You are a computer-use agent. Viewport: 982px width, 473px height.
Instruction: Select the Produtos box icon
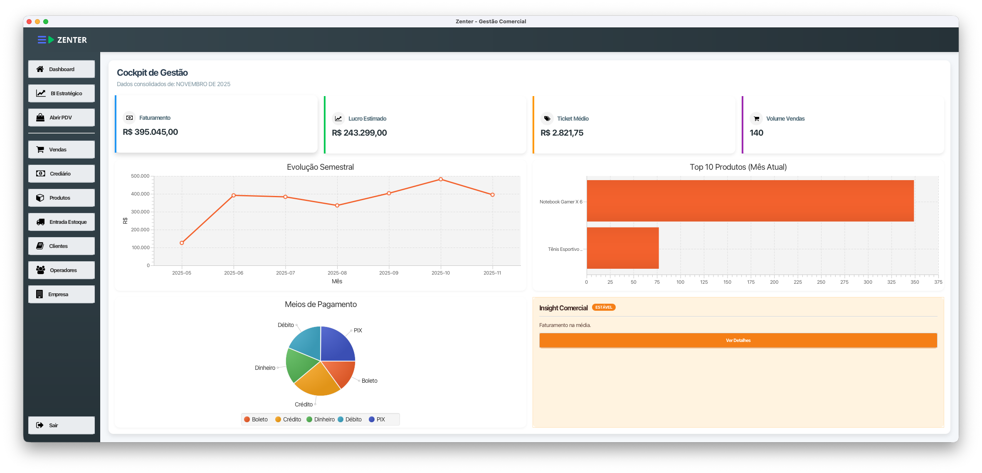(40, 198)
